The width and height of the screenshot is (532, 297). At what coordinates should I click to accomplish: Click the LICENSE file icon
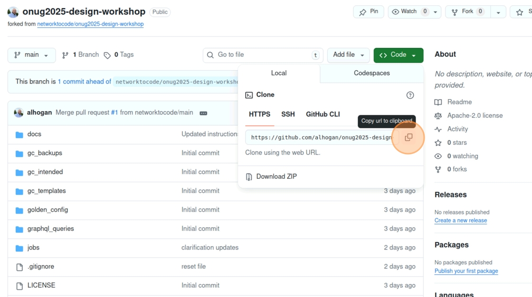click(19, 286)
